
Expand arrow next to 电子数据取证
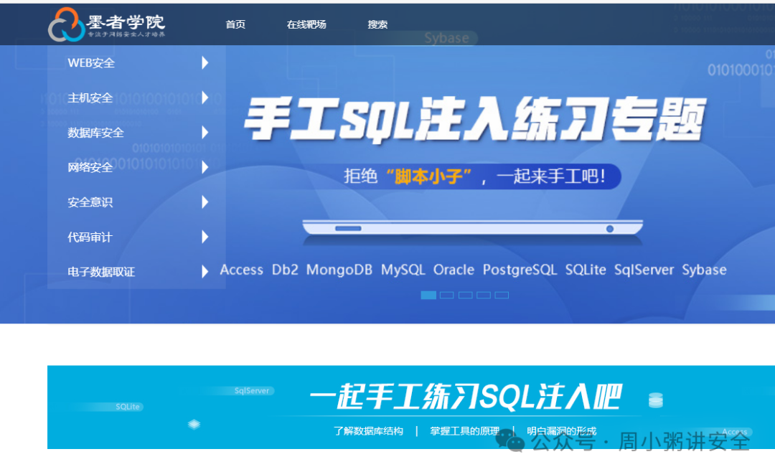(205, 272)
